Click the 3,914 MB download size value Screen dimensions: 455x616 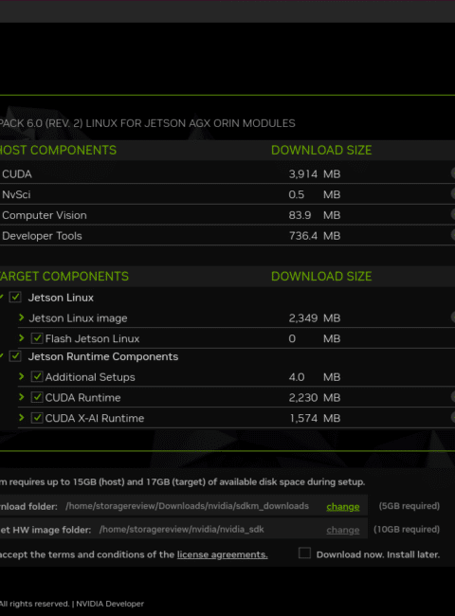point(315,174)
